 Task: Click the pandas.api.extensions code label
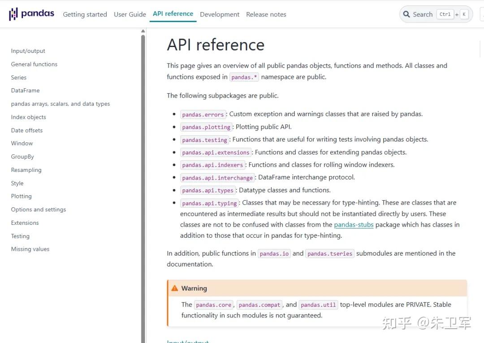point(216,152)
